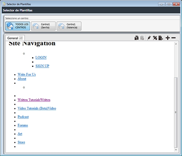Viewport: 182px width, 156px height.
Task: Click the copy template icon
Action: click(136, 38)
